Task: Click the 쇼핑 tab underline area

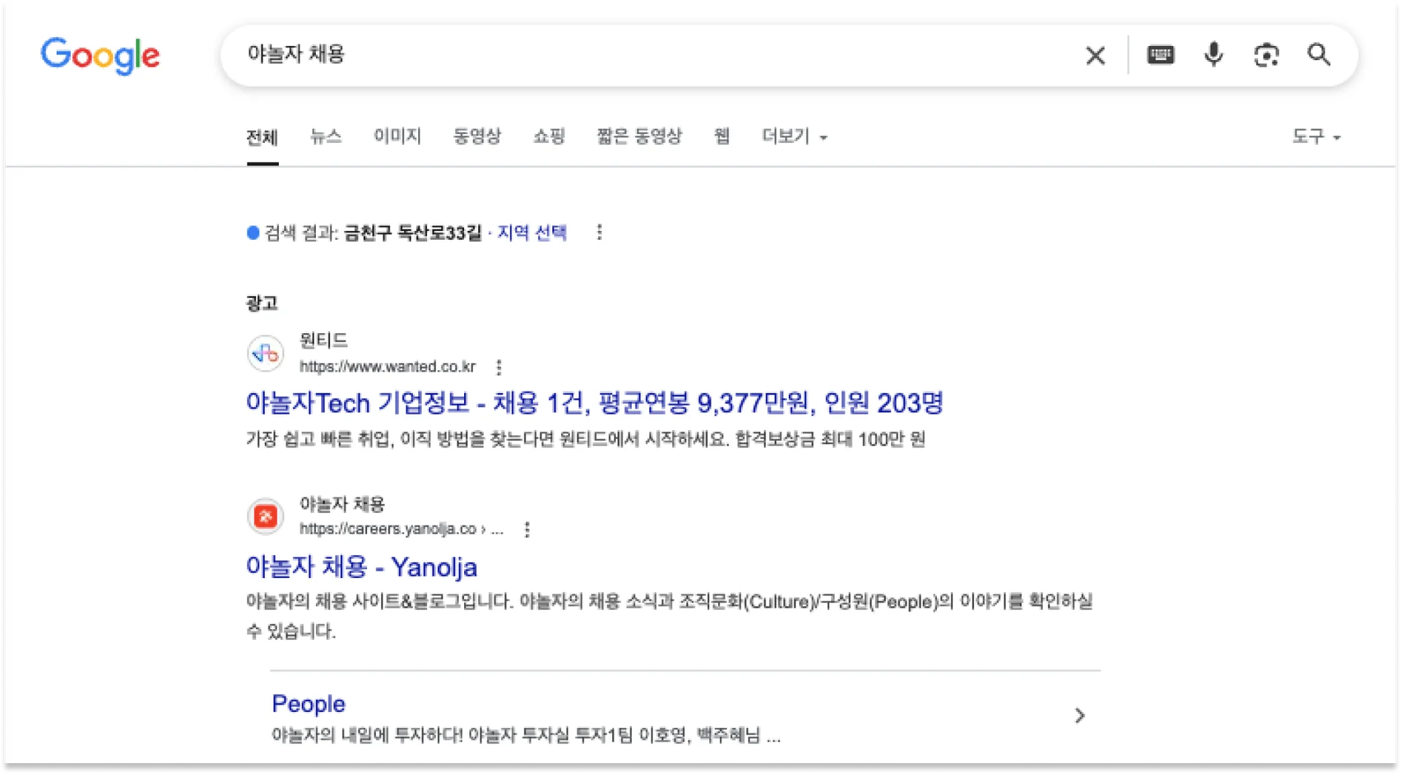Action: point(549,136)
